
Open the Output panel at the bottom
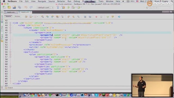[9, 88]
